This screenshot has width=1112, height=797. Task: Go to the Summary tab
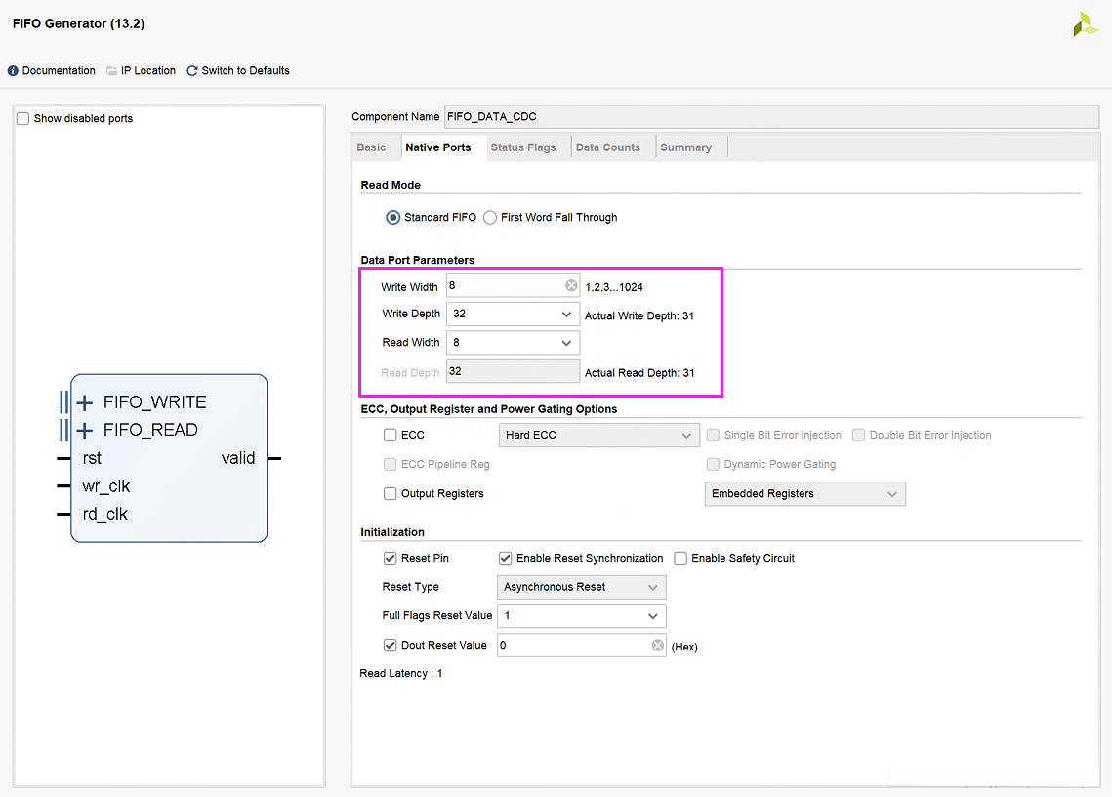(x=685, y=147)
